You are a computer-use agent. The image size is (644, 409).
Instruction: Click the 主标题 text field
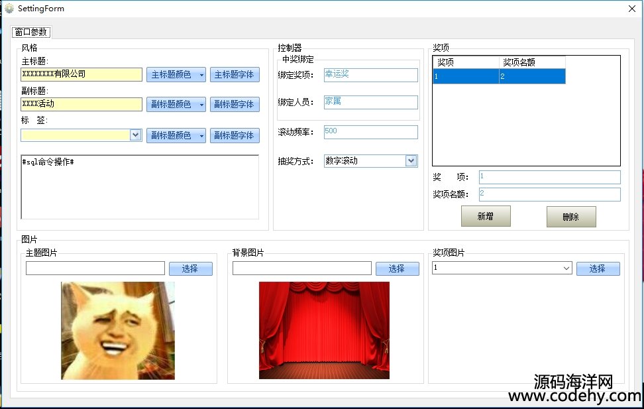tap(81, 74)
